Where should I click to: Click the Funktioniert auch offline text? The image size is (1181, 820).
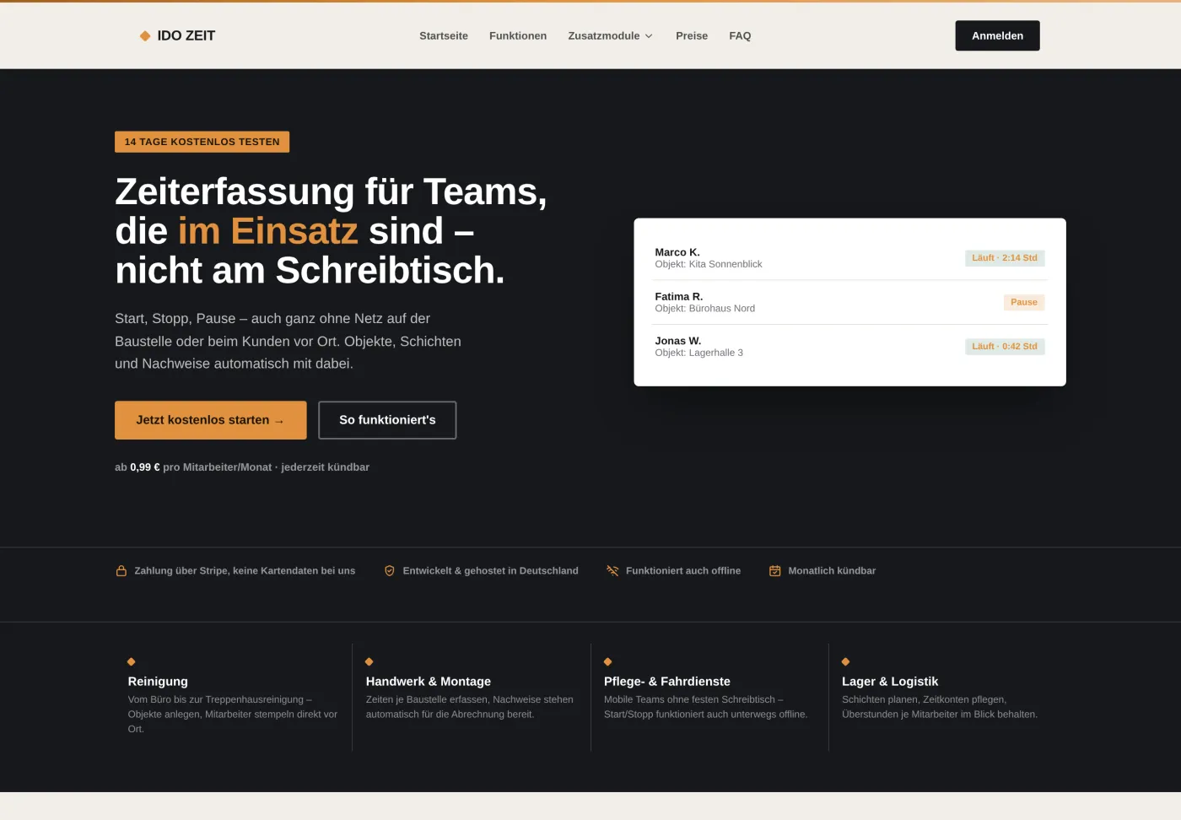point(683,571)
